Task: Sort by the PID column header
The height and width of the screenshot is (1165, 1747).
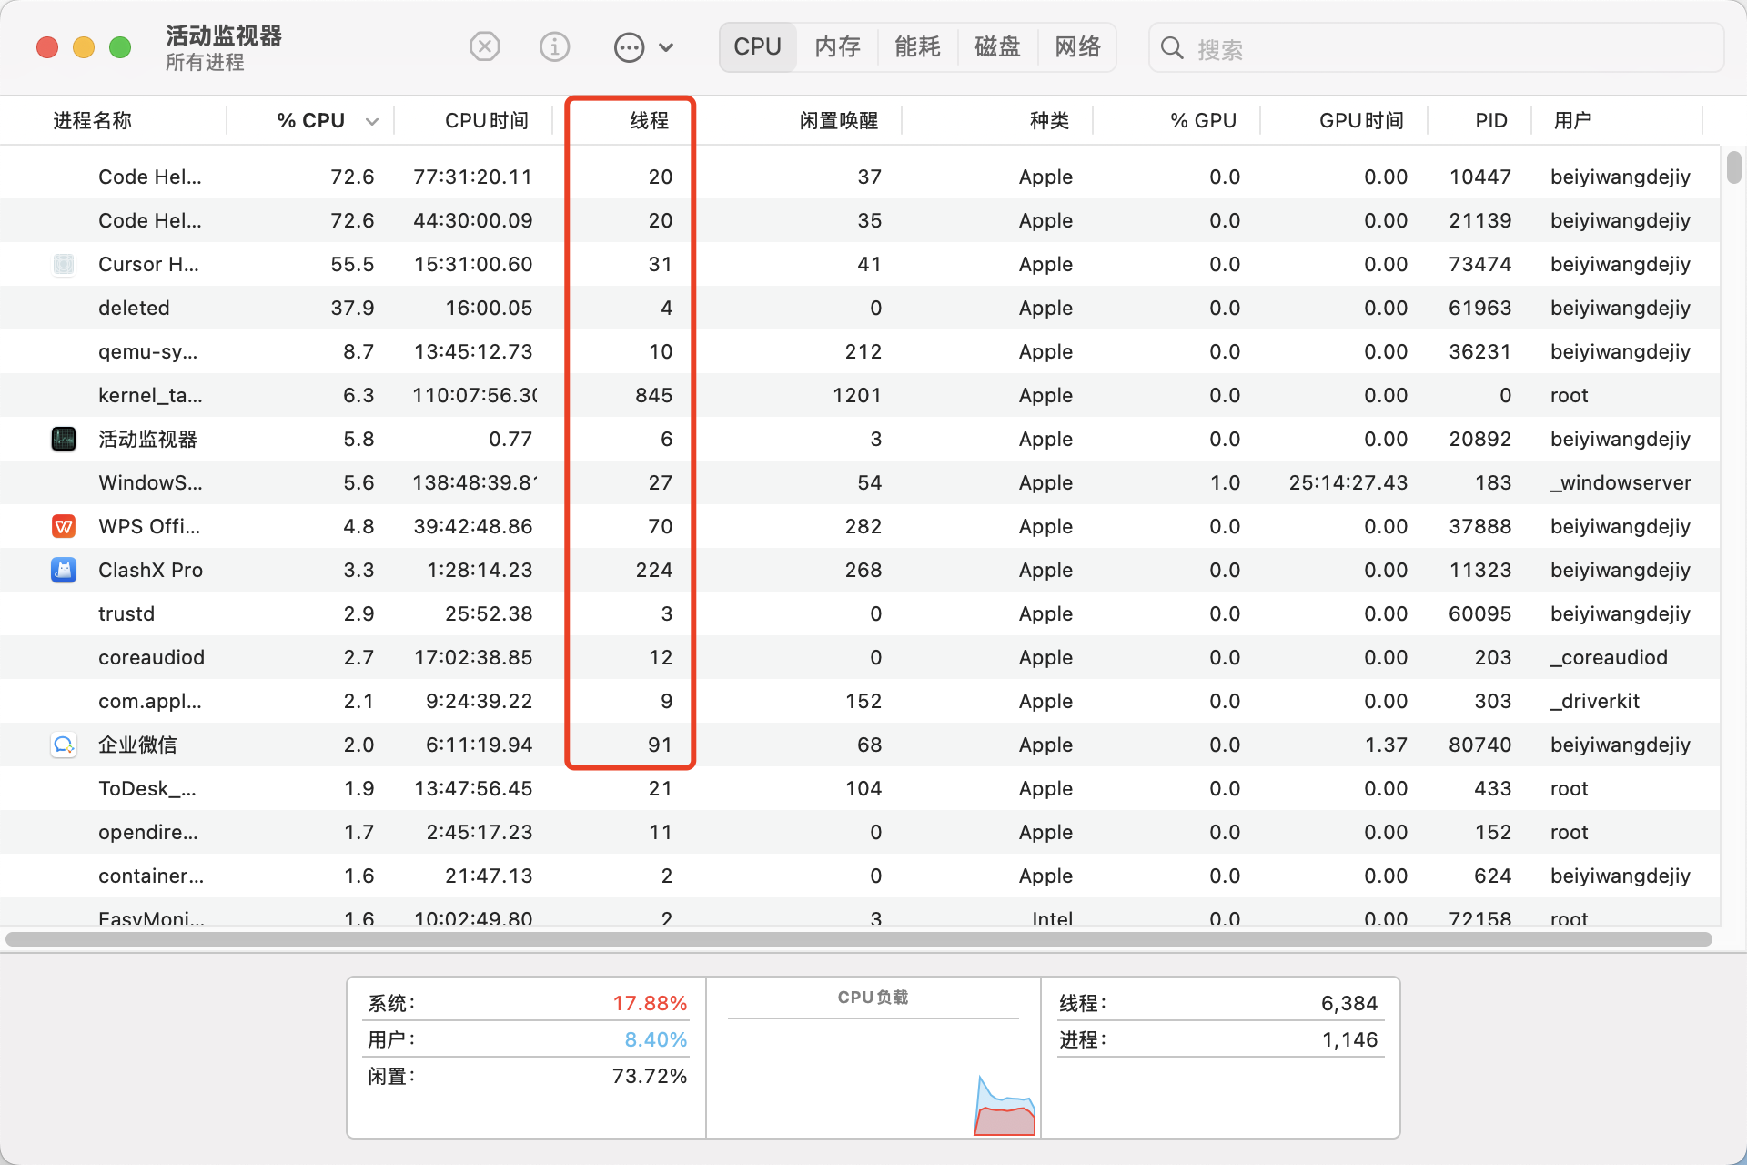Action: click(1490, 120)
